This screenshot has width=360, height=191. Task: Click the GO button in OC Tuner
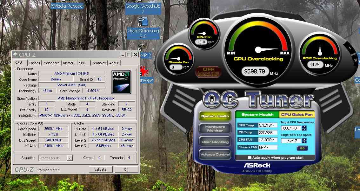pos(302,148)
